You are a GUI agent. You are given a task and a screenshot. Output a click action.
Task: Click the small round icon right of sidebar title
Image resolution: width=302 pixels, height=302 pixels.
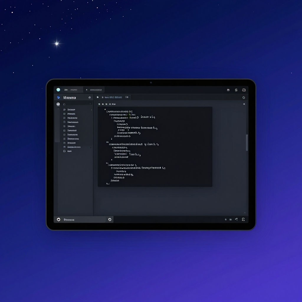pyautogui.click(x=90, y=98)
